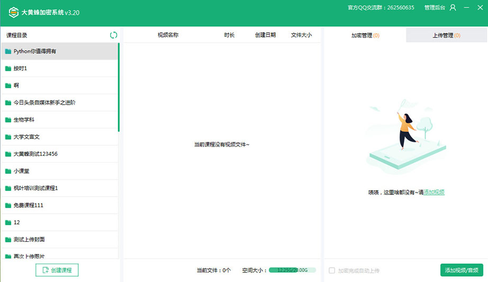Screen dimensions: 488x282
Task: Follow the 添加视频 link in empty panel
Action: coord(434,192)
